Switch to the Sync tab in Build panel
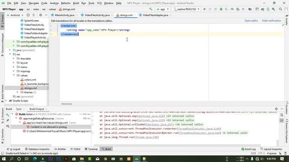The width and height of the screenshot is (289, 162). 19,109
